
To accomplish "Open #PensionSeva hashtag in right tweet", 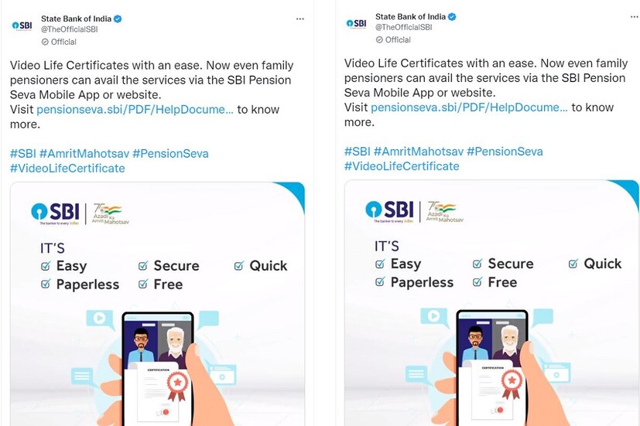I will click(x=505, y=152).
